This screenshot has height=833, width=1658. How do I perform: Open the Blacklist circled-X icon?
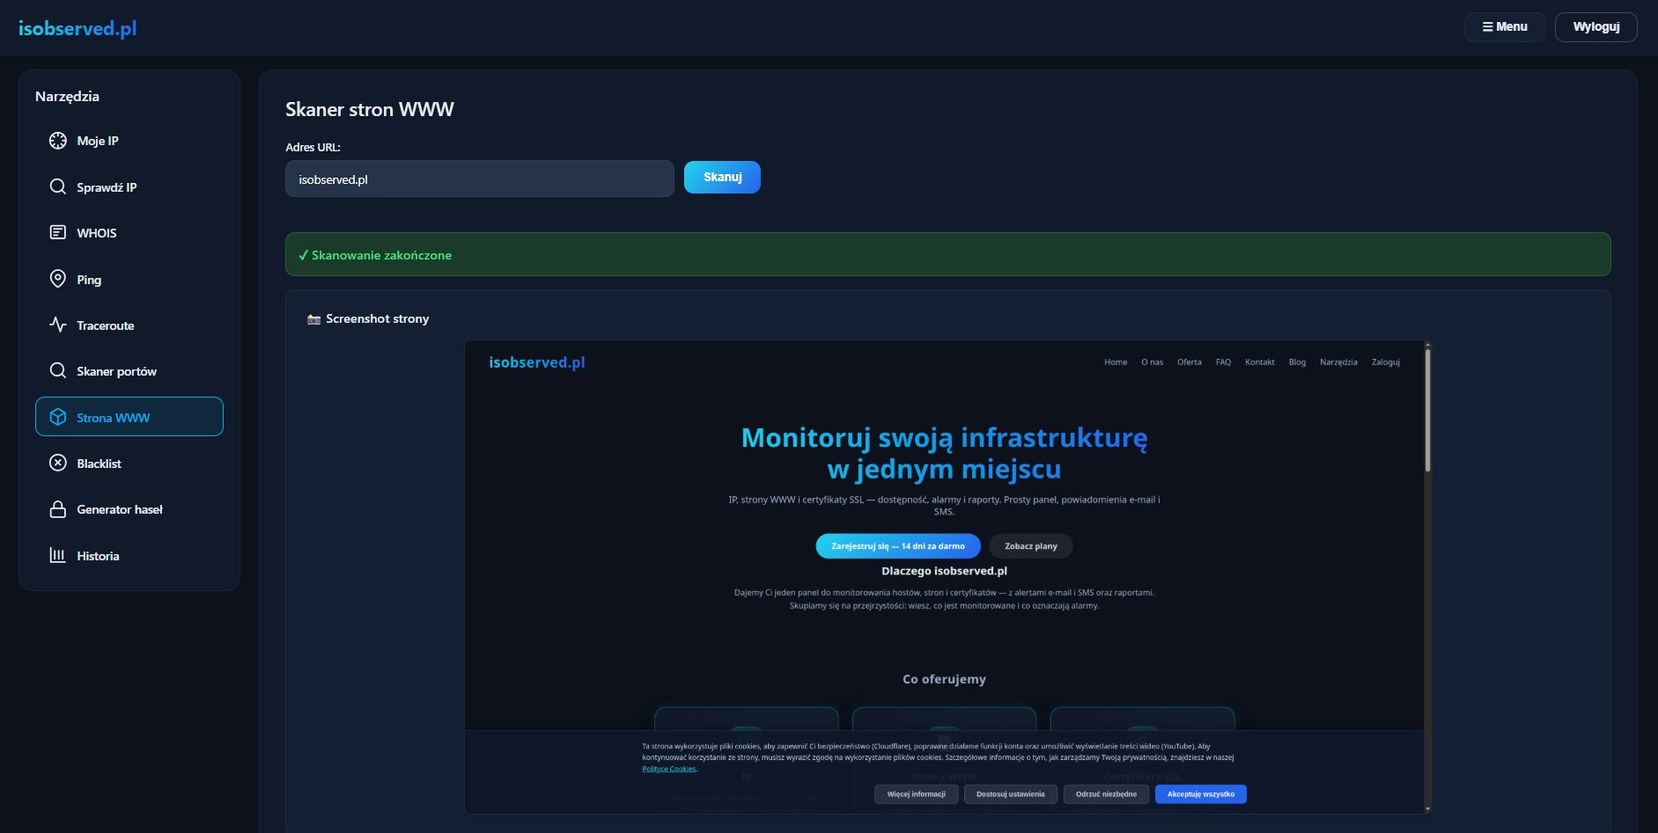point(58,463)
